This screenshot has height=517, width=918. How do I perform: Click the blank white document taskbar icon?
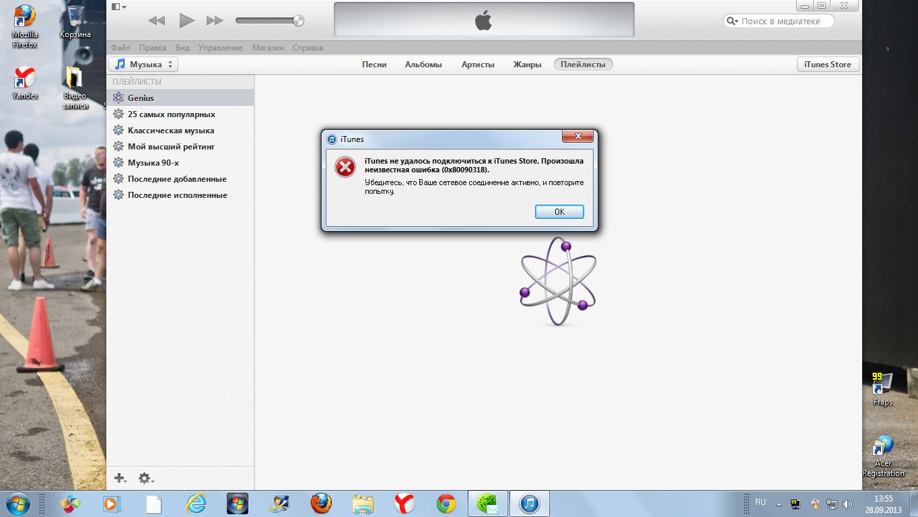(x=153, y=504)
